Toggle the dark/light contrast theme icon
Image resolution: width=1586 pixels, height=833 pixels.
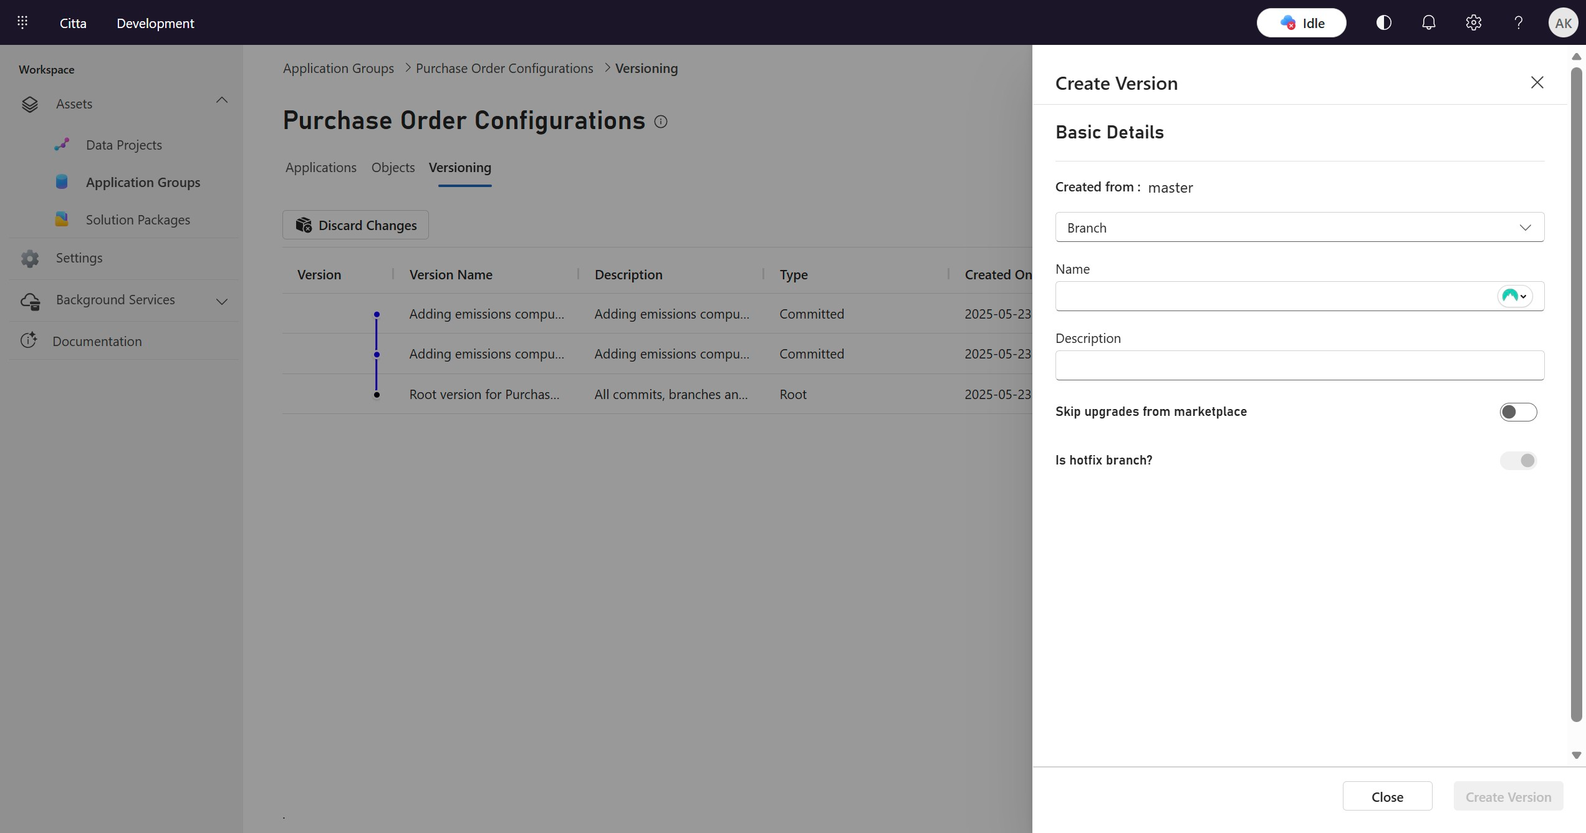[1383, 23]
